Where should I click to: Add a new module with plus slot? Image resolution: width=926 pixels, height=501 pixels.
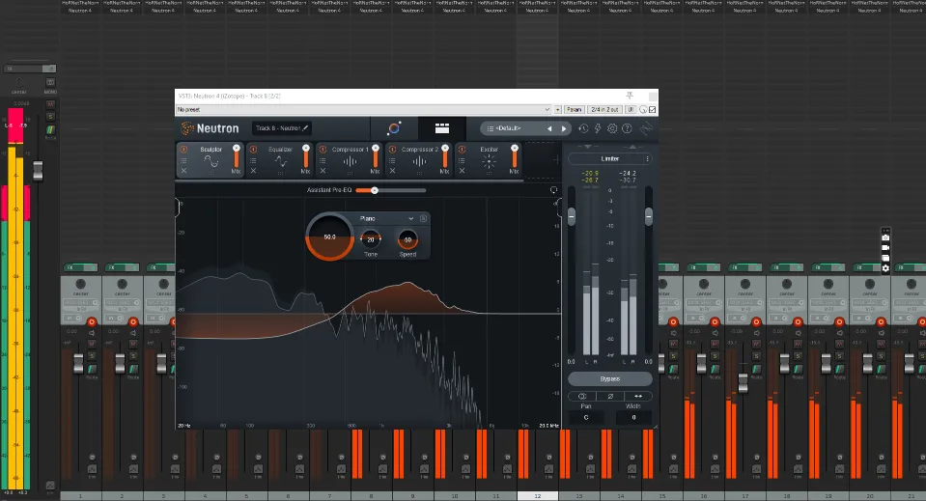pos(555,159)
